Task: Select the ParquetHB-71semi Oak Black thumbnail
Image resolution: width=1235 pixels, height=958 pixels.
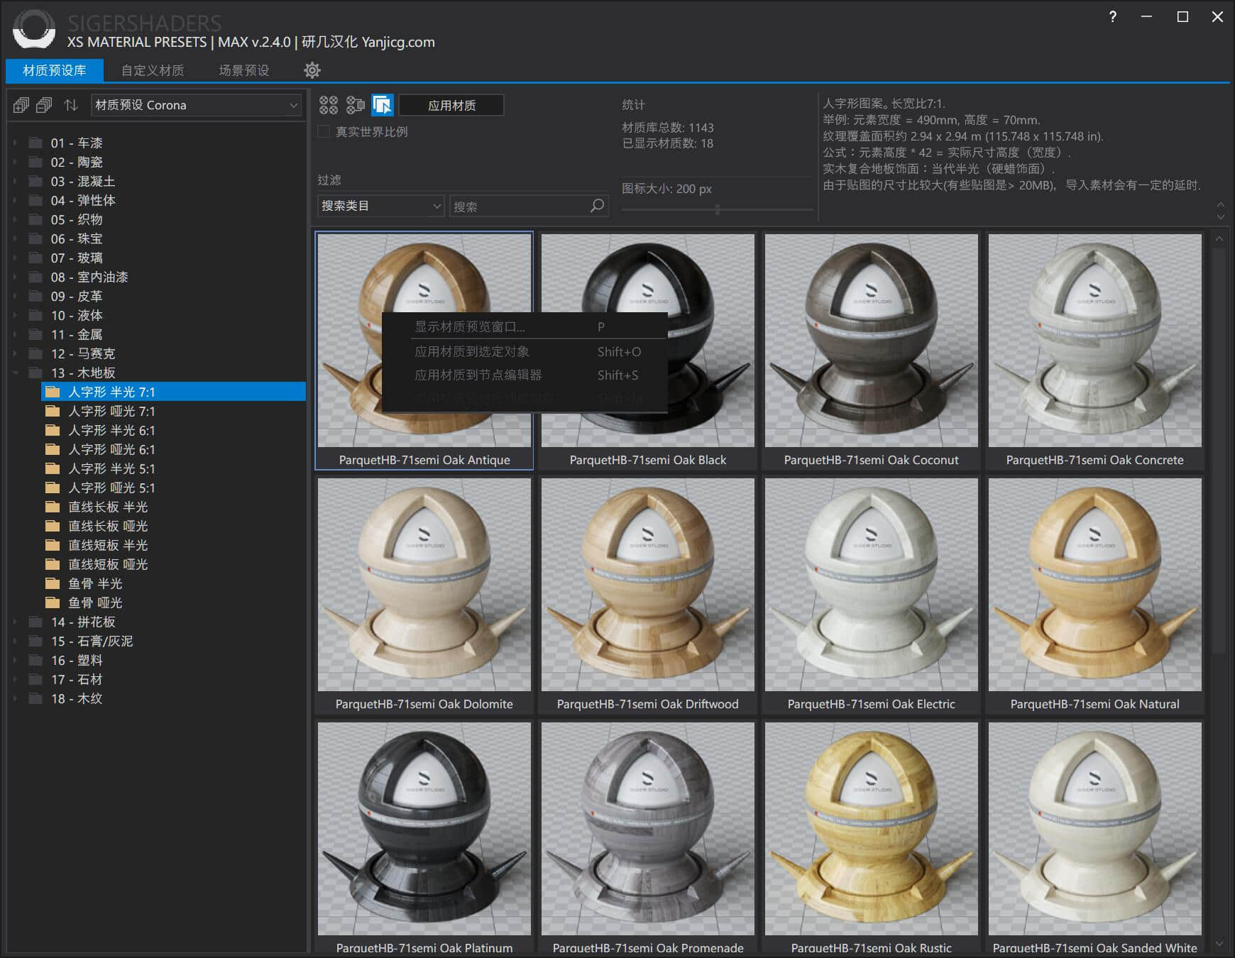Action: (647, 351)
